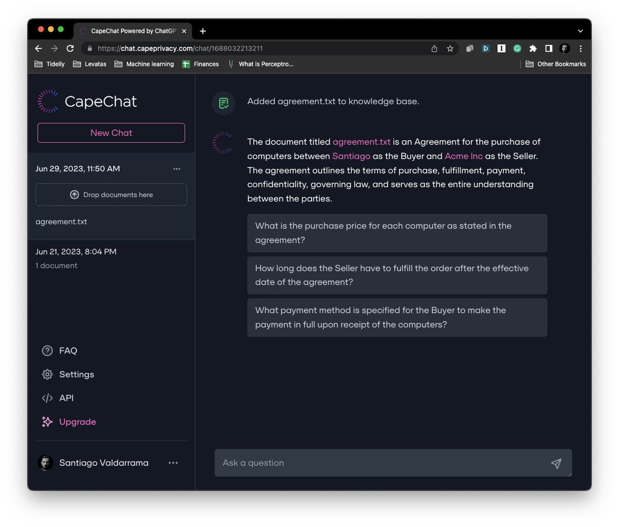This screenshot has height=527, width=619.
Task: Click the upload arrow icon
Action: (74, 195)
